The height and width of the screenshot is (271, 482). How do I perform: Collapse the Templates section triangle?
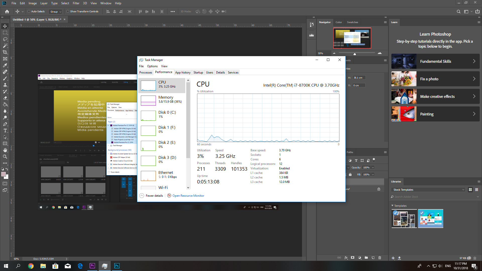click(x=392, y=206)
